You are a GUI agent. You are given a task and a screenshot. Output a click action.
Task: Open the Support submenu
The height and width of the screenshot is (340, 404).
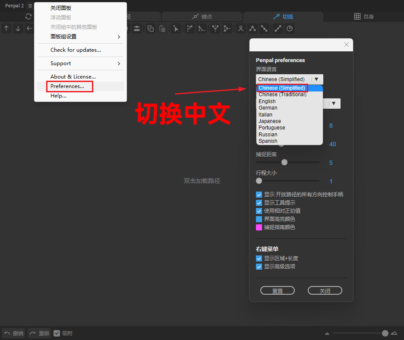[x=80, y=63]
